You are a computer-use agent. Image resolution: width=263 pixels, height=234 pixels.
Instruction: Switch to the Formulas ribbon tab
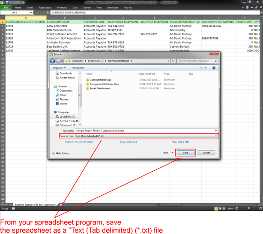[62, 8]
